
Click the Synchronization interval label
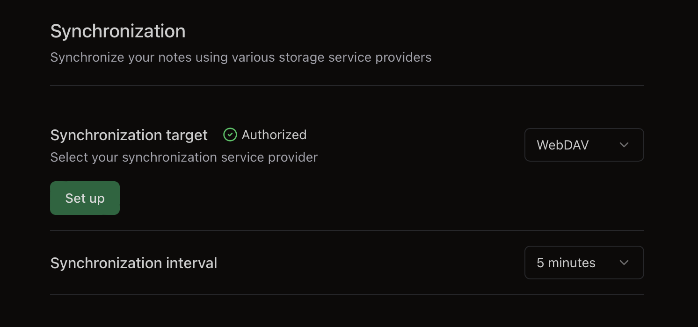pos(133,263)
